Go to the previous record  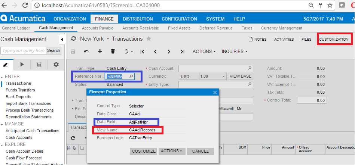coord(155,52)
